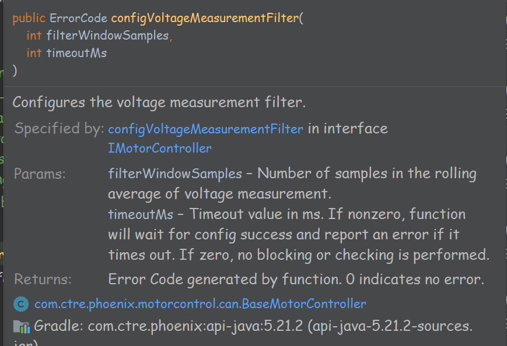Click the filterWindowSamples parameter in the signature
This screenshot has width=507, height=346.
click(x=108, y=36)
